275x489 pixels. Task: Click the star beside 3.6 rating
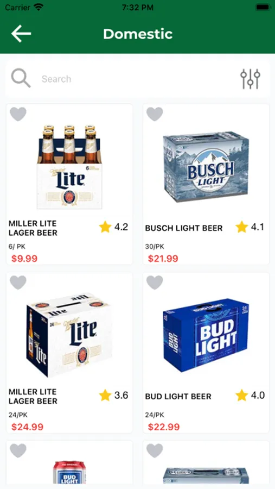pos(105,395)
